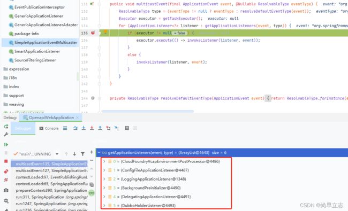The height and width of the screenshot is (211, 348).
Task: Toggle the breakpoint on line 135
Action: pyautogui.click(x=93, y=33)
